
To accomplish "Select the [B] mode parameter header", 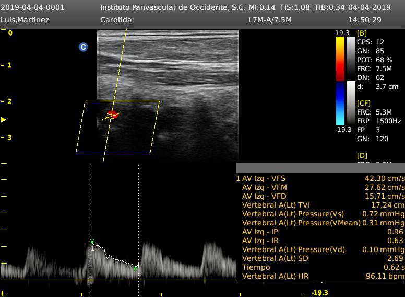I will [362, 33].
